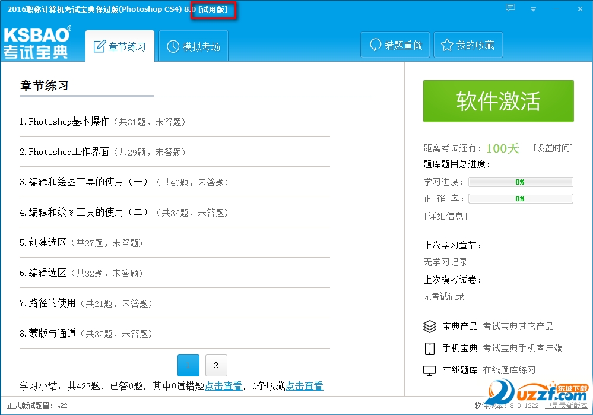Click the 手机宝典 phone icon
Screen dimensions: 593x415
(430, 348)
